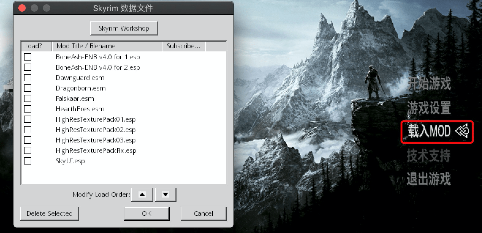This screenshot has width=482, height=233.
Task: Tick the Dawnguard.esm load checkbox
Action: pos(28,78)
